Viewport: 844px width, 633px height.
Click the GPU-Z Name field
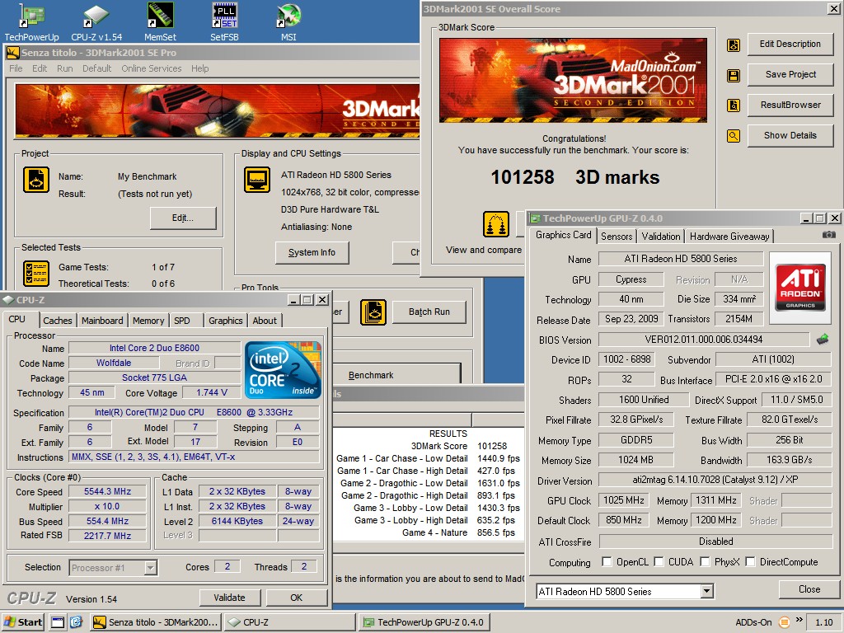pyautogui.click(x=680, y=259)
